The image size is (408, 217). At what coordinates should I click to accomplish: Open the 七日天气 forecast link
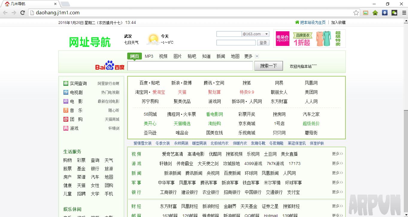coord(131,42)
